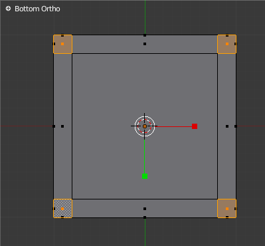This screenshot has height=246, width=265.
Task: Select the dot on the right outer edge center
Action: [x=236, y=126]
